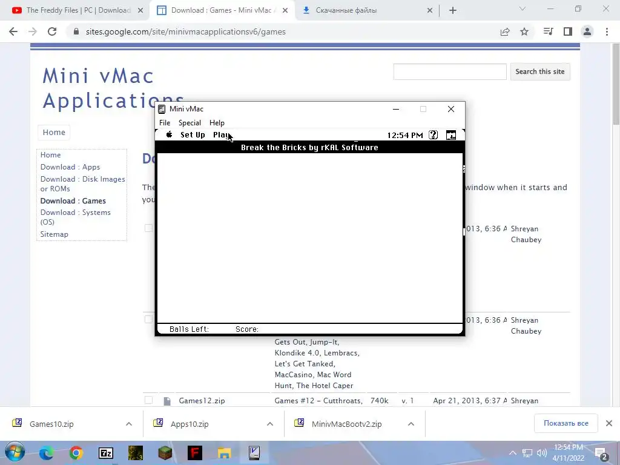This screenshot has width=620, height=465.
Task: Open Home link in sidebar list
Action: coord(50,155)
